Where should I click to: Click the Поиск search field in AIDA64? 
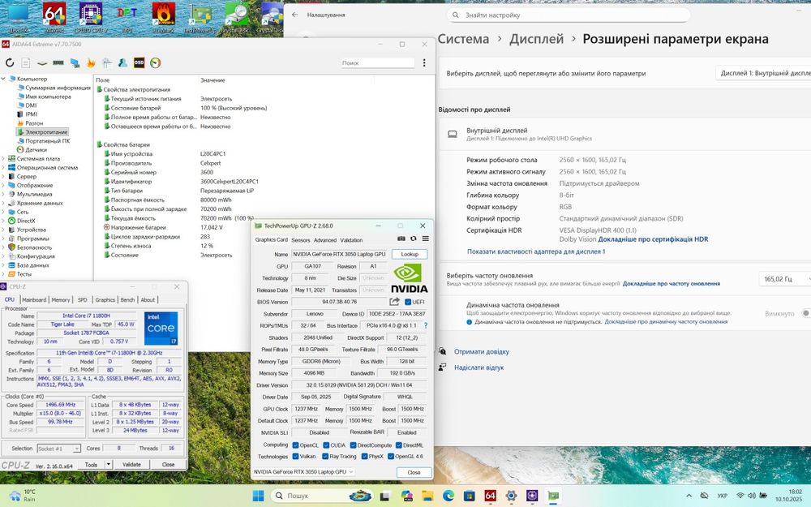point(377,62)
